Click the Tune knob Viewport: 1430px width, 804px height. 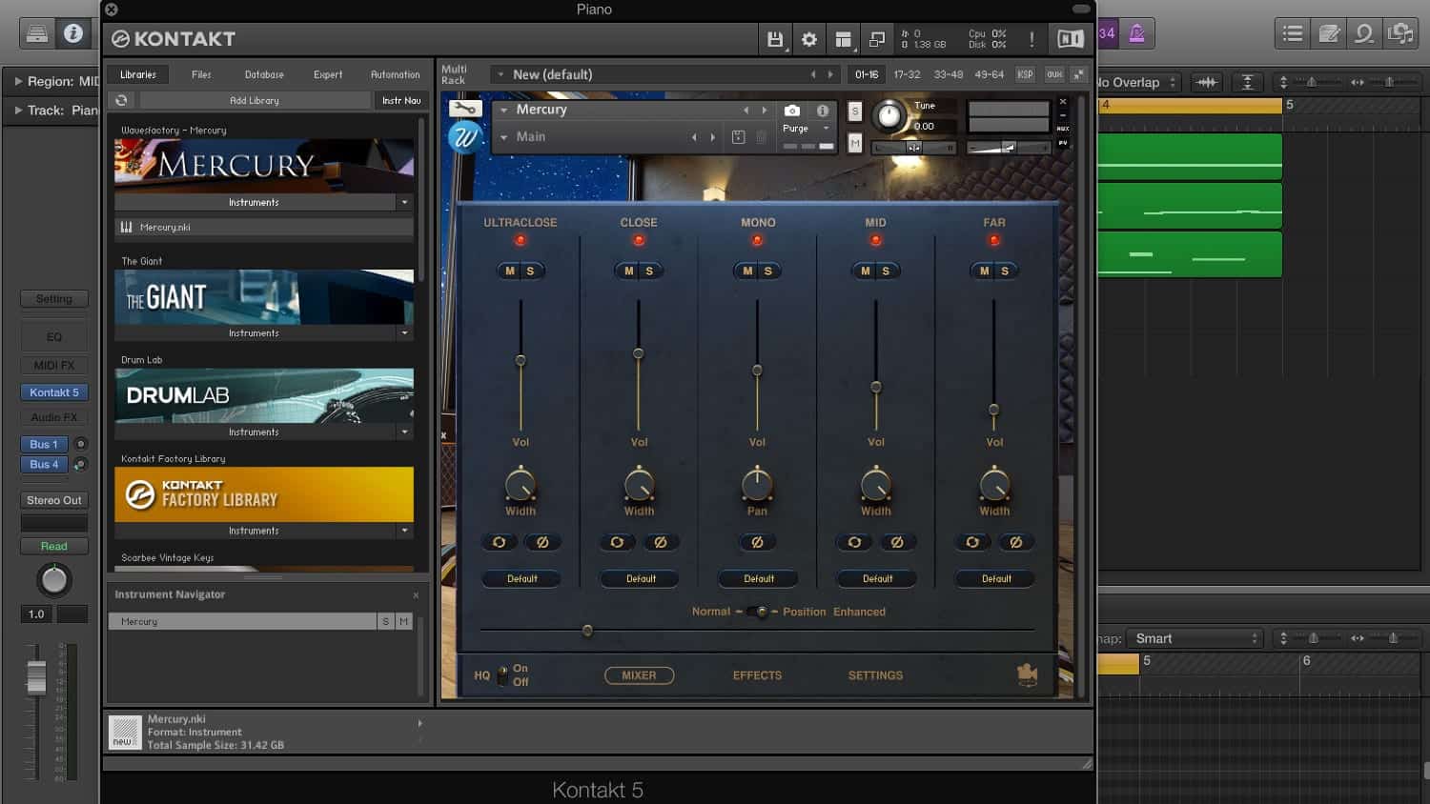(x=889, y=116)
